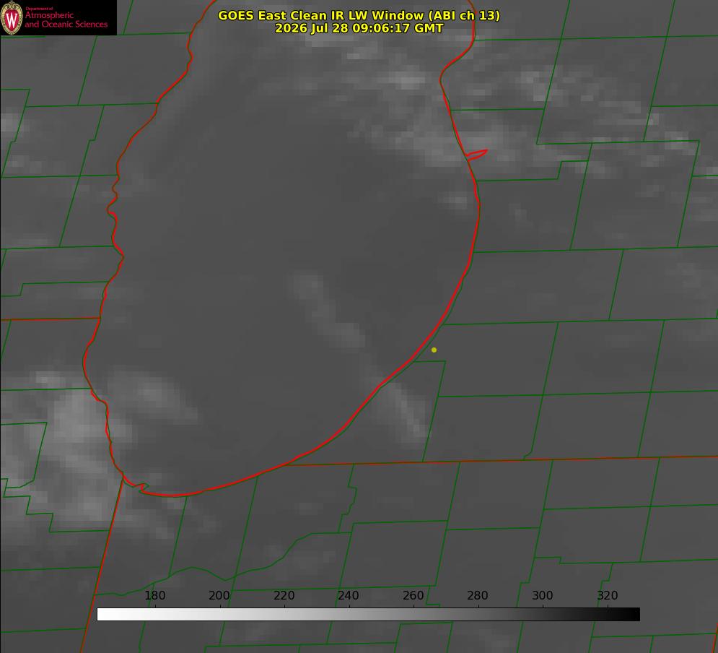Click the yellow dot location marker

pyautogui.click(x=434, y=350)
